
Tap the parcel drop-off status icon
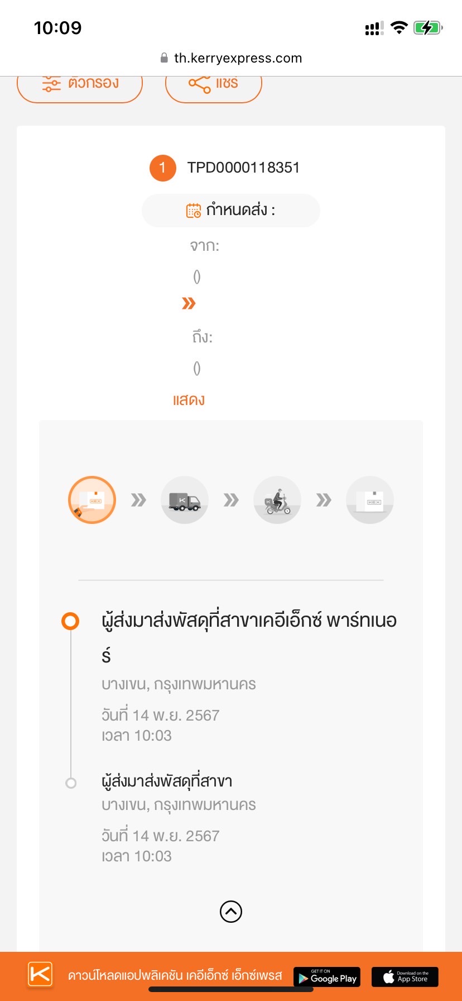[92, 500]
